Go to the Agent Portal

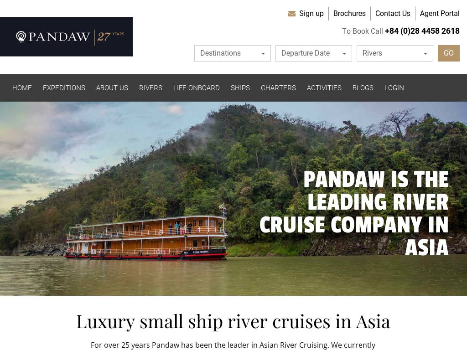pos(440,14)
